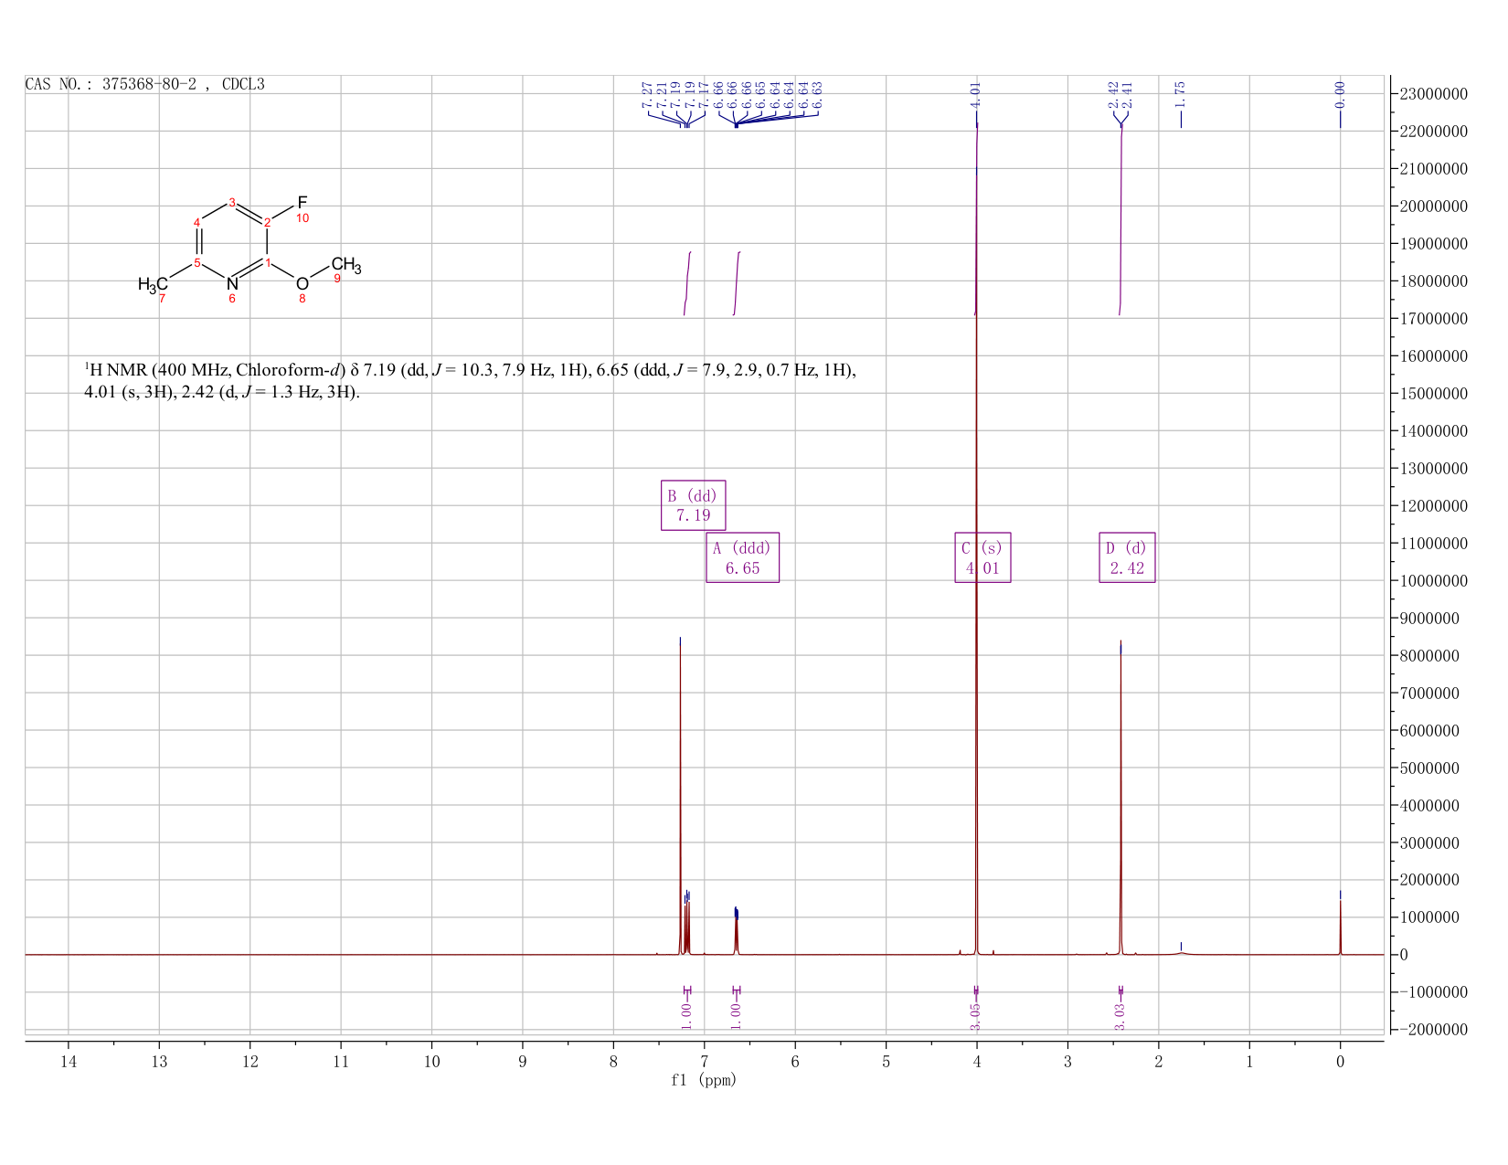Click the CAS NO. 375368-80-2 title text
This screenshot has width=1508, height=1165.
click(145, 84)
